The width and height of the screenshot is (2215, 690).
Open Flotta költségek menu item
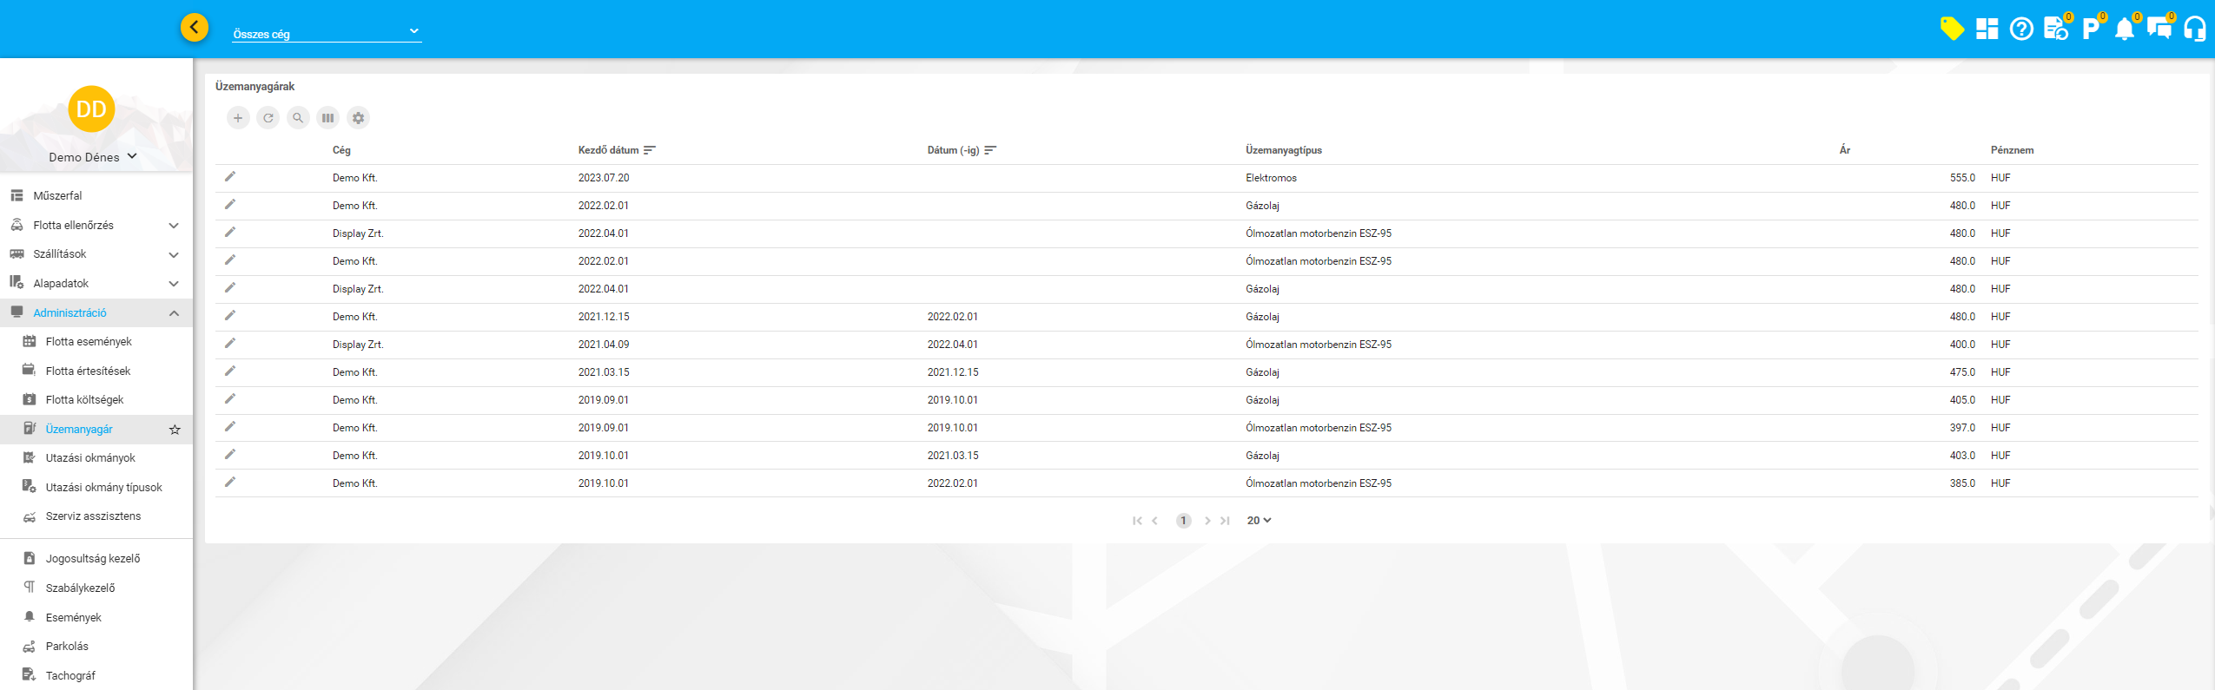84,400
